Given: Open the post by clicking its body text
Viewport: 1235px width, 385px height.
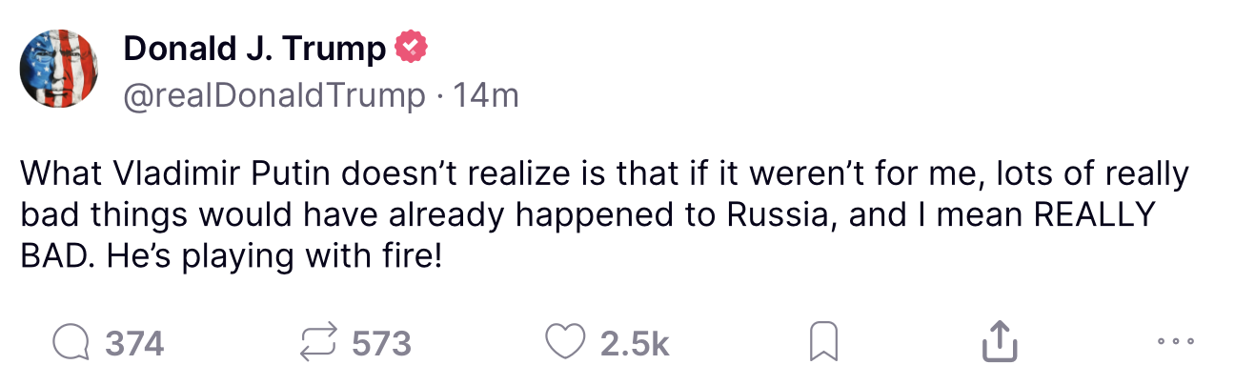Looking at the screenshot, I should pos(606,216).
